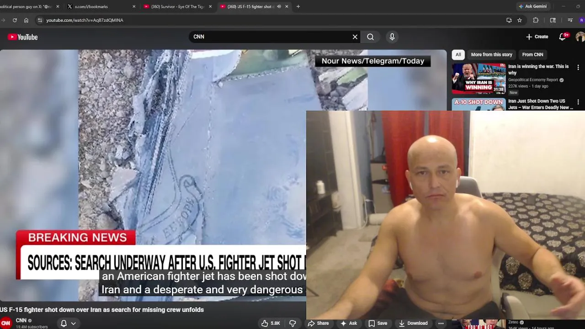Open the CNN channel name link
This screenshot has height=329, width=585.
coord(21,320)
